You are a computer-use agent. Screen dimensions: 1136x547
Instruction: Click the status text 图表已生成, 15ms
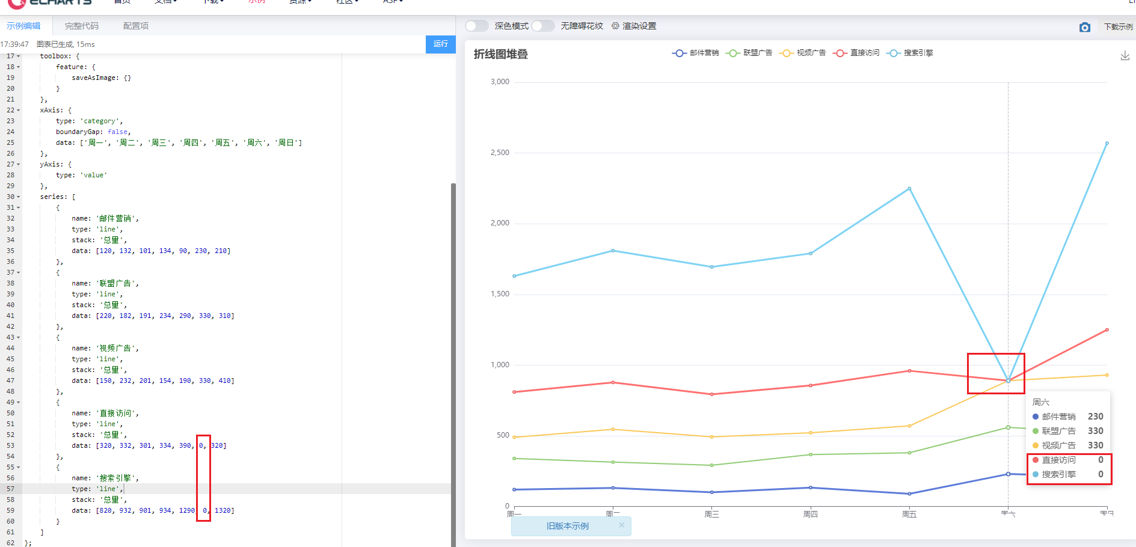click(66, 44)
